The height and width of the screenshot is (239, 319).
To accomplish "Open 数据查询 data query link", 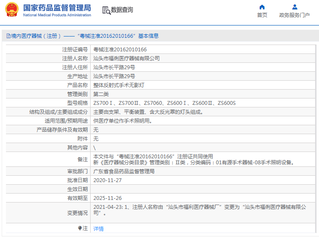I will [122, 10].
